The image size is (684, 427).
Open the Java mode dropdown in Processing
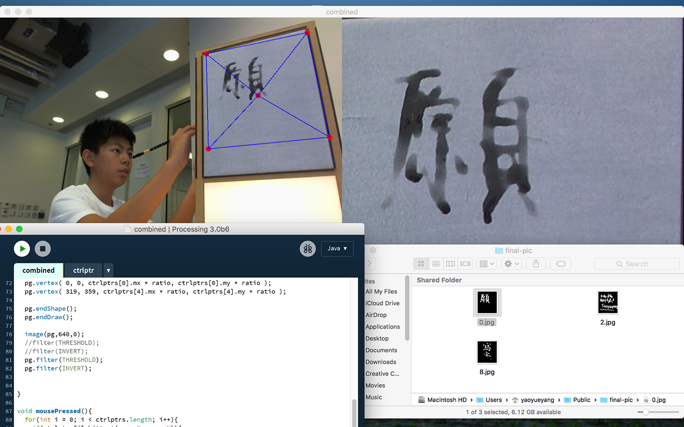tap(337, 248)
